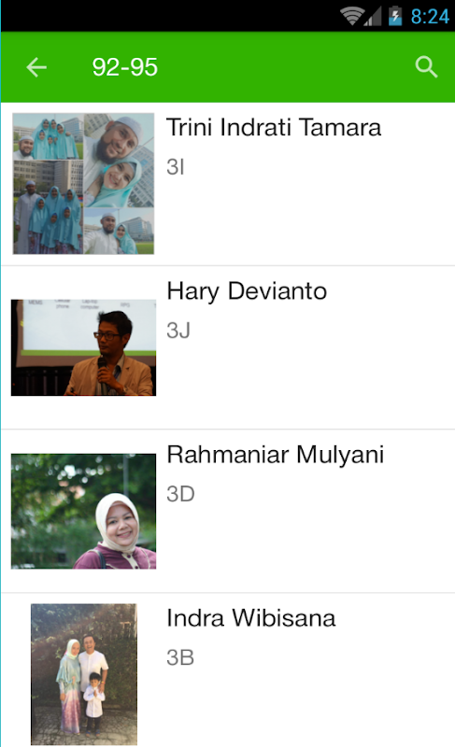Tap the back arrow icon
Viewport: 455px width, 747px height.
36,67
